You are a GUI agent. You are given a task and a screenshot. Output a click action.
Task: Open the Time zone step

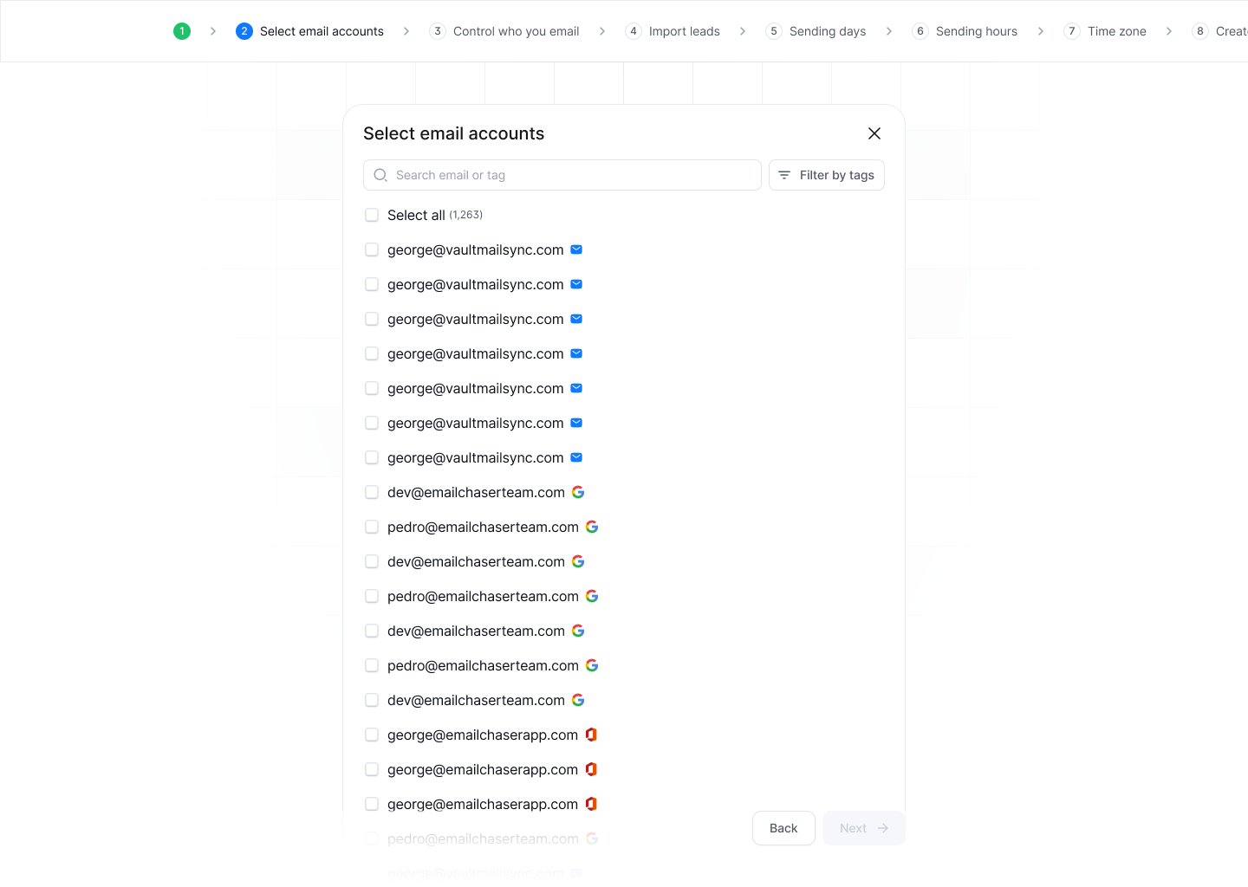pos(1105,31)
